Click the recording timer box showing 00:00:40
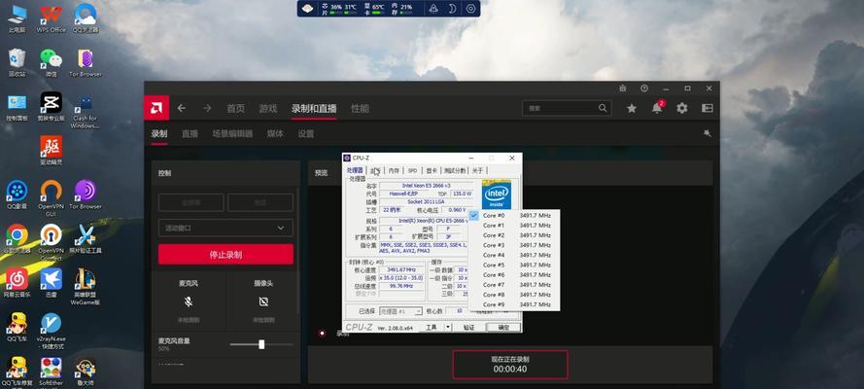Screen dimensions: 864x389 (509, 365)
